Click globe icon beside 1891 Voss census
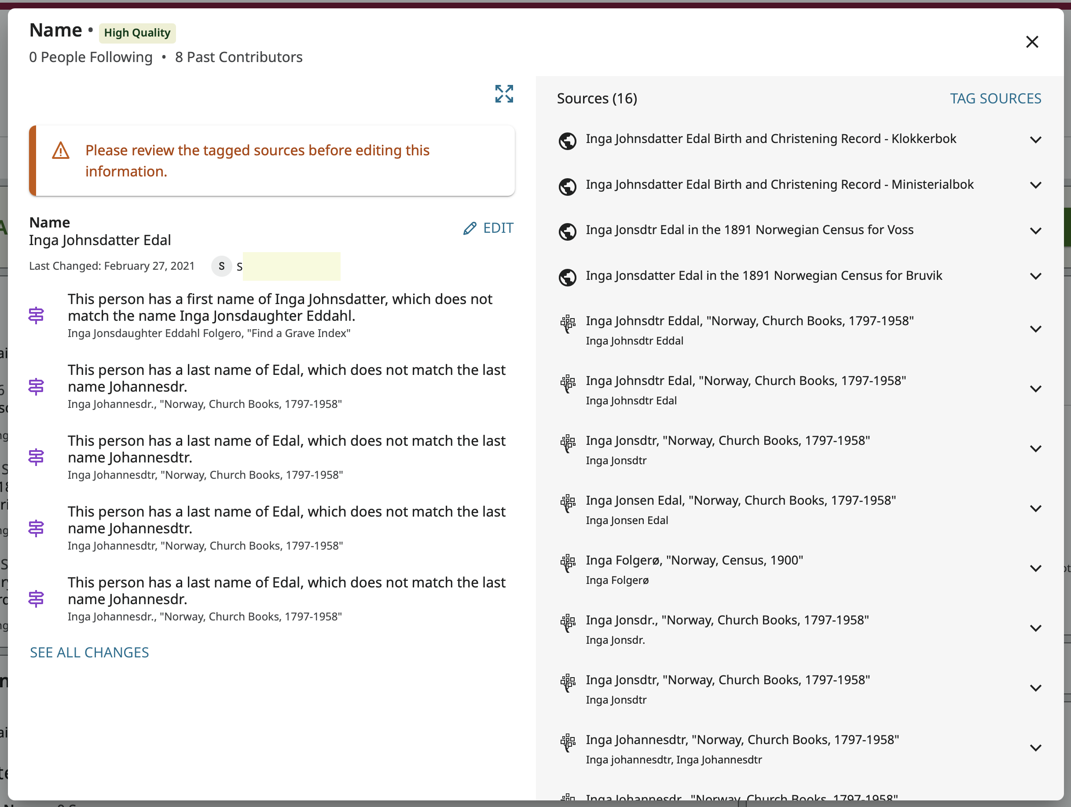This screenshot has width=1071, height=807. (x=567, y=231)
